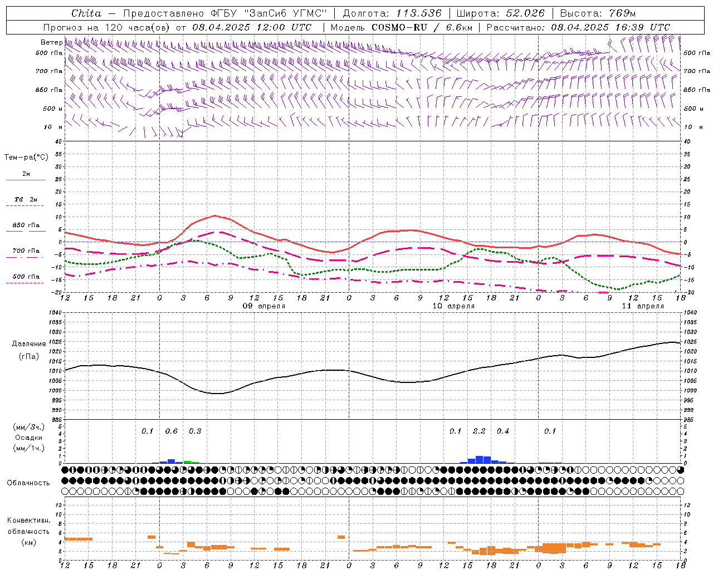Select the model label "COSMO-RU / 6.6км"
Screen dimensions: 713x570
[422, 27]
